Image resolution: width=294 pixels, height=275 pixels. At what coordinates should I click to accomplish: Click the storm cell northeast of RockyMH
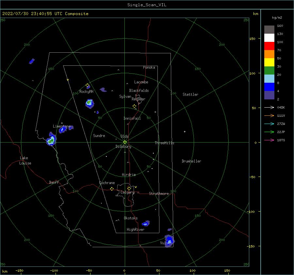[x=103, y=90]
